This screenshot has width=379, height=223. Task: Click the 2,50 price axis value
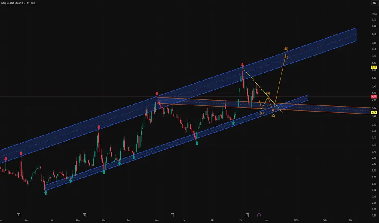click(374, 178)
